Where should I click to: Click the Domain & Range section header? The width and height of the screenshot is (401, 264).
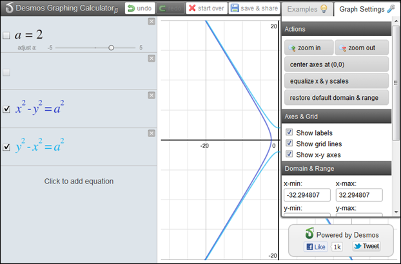pyautogui.click(x=337, y=168)
